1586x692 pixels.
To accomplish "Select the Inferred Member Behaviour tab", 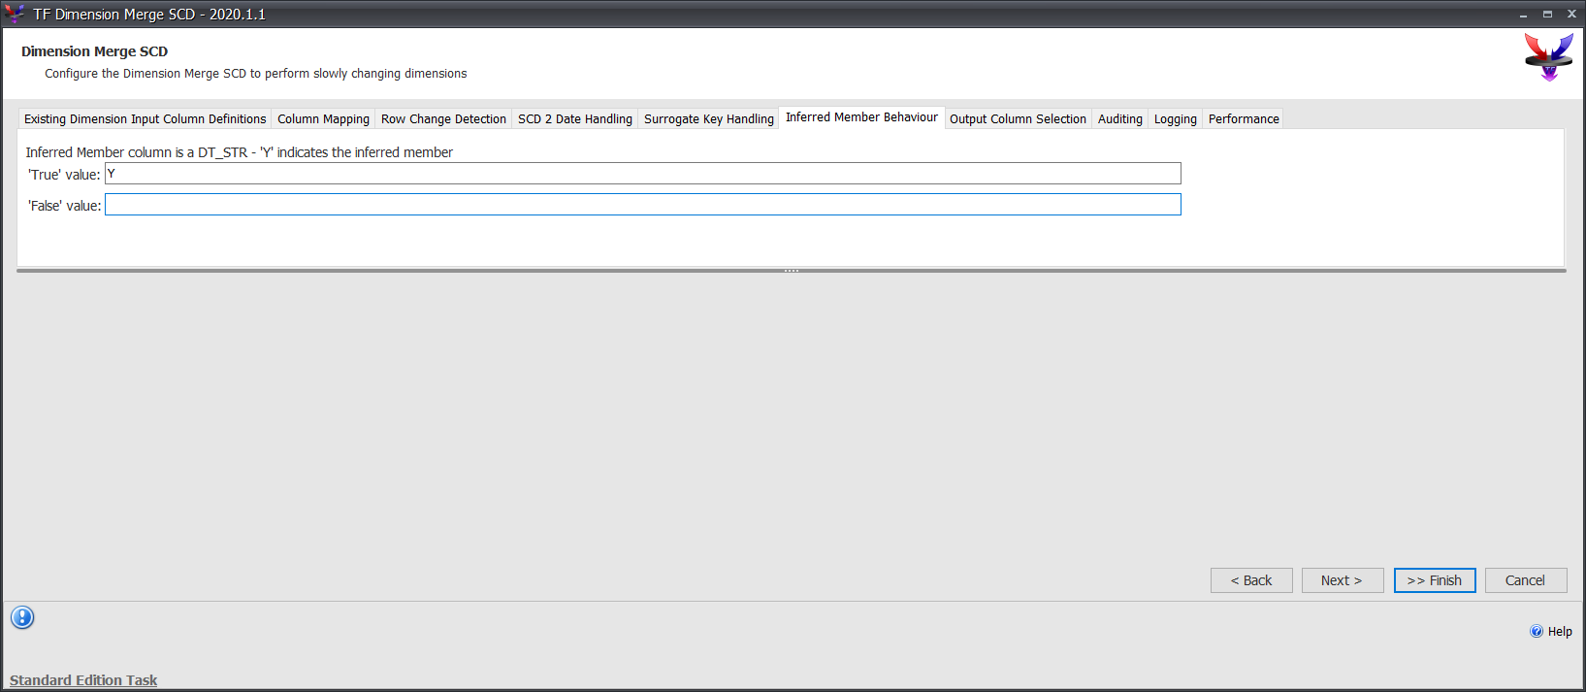I will click(861, 117).
